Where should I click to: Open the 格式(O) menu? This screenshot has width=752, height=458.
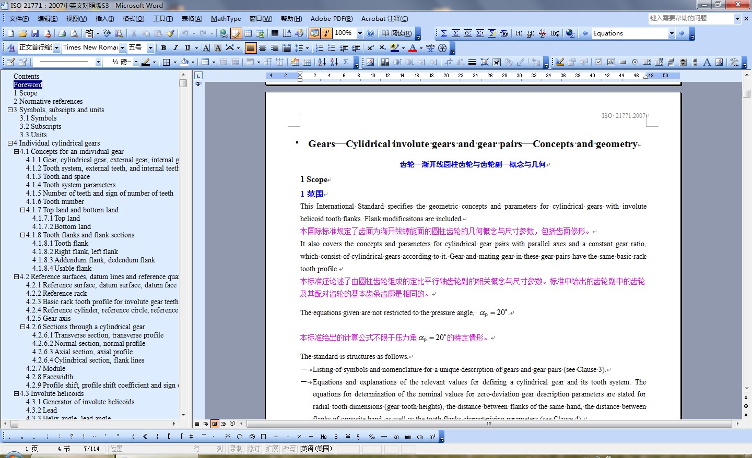(133, 19)
